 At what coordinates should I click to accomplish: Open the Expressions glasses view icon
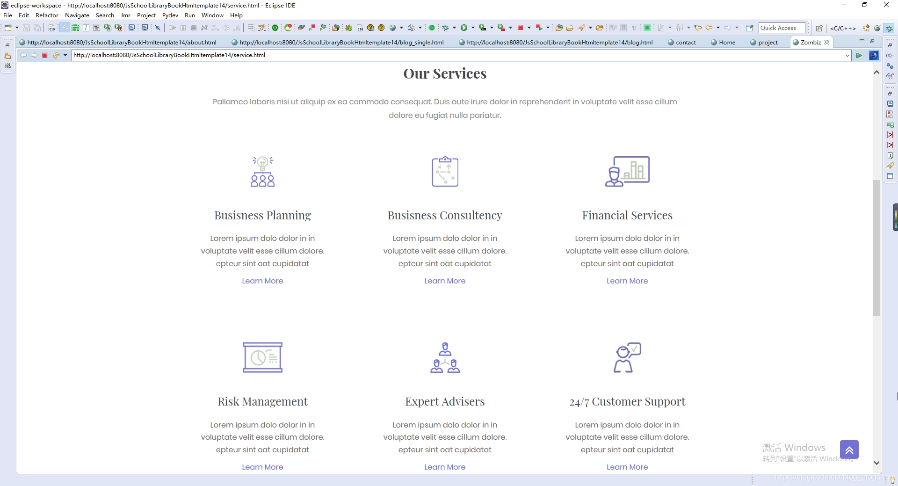[x=890, y=76]
